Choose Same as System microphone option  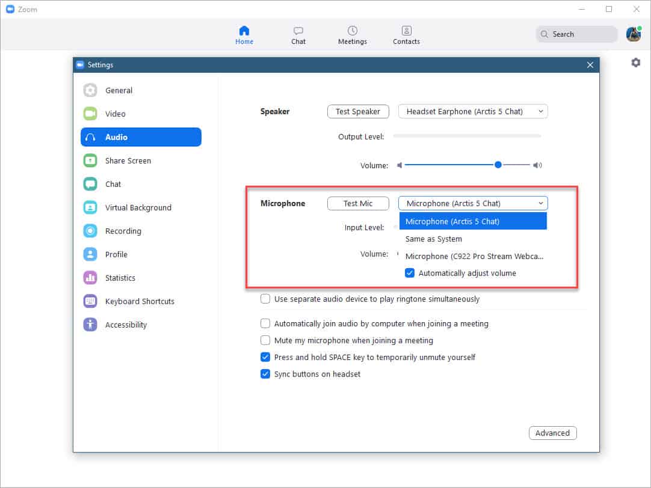pos(473,239)
